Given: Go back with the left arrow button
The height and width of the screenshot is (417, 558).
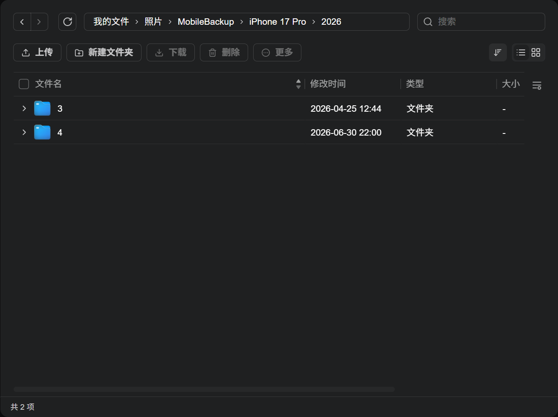Looking at the screenshot, I should click(22, 22).
